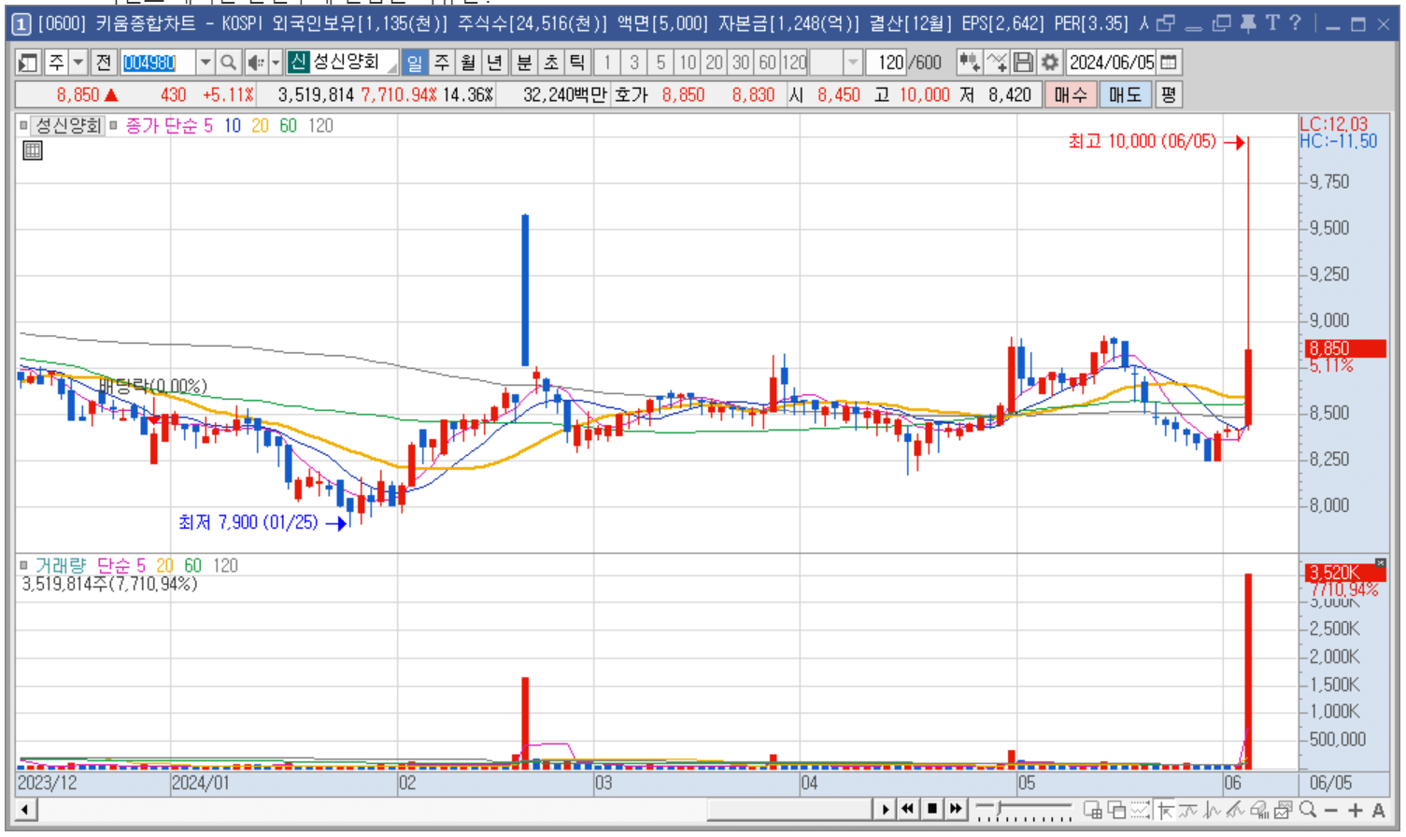Screen dimensions: 1406x837
Task: Click the cascade windows icon in title bar
Action: coord(1222,23)
